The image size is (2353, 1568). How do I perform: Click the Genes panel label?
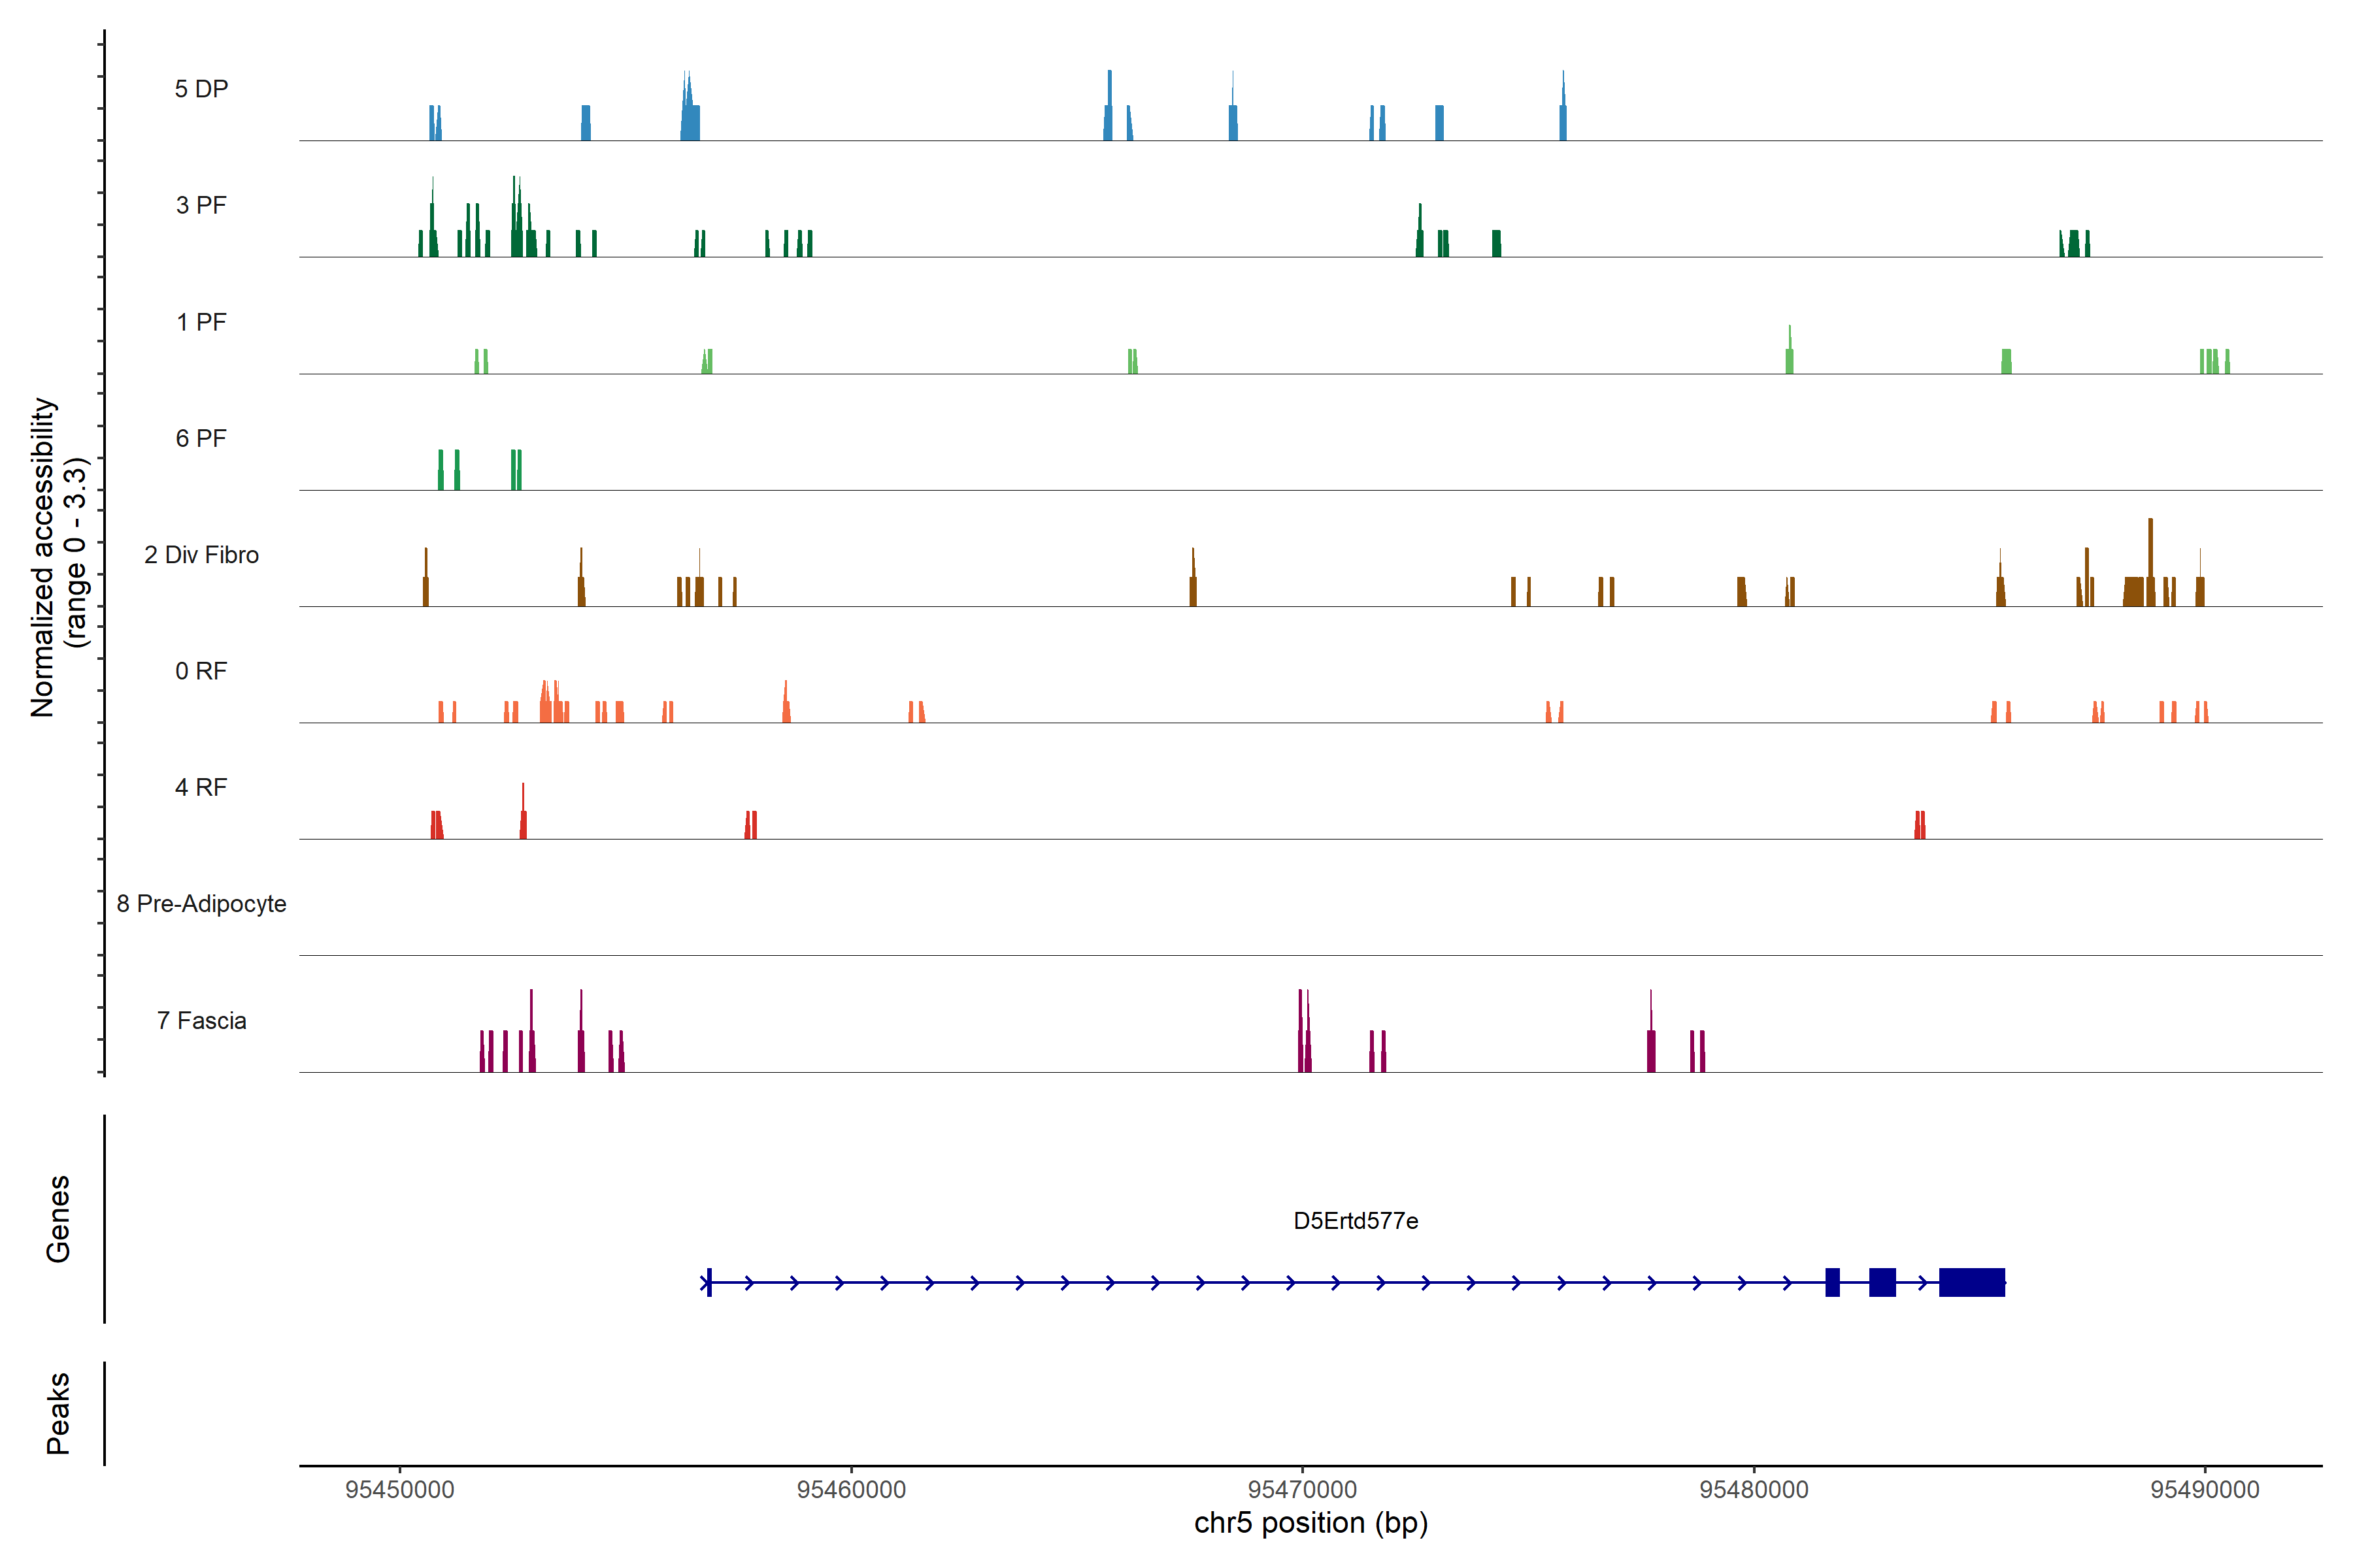click(x=58, y=1219)
